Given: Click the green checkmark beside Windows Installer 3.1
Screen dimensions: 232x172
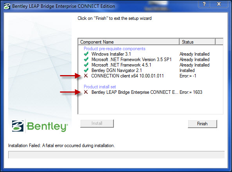Looking at the screenshot, I should [x=86, y=54].
